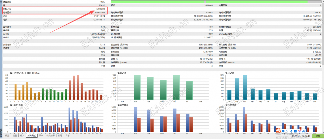Open the 代理 tab
The image size is (324, 139).
click(x=60, y=136)
